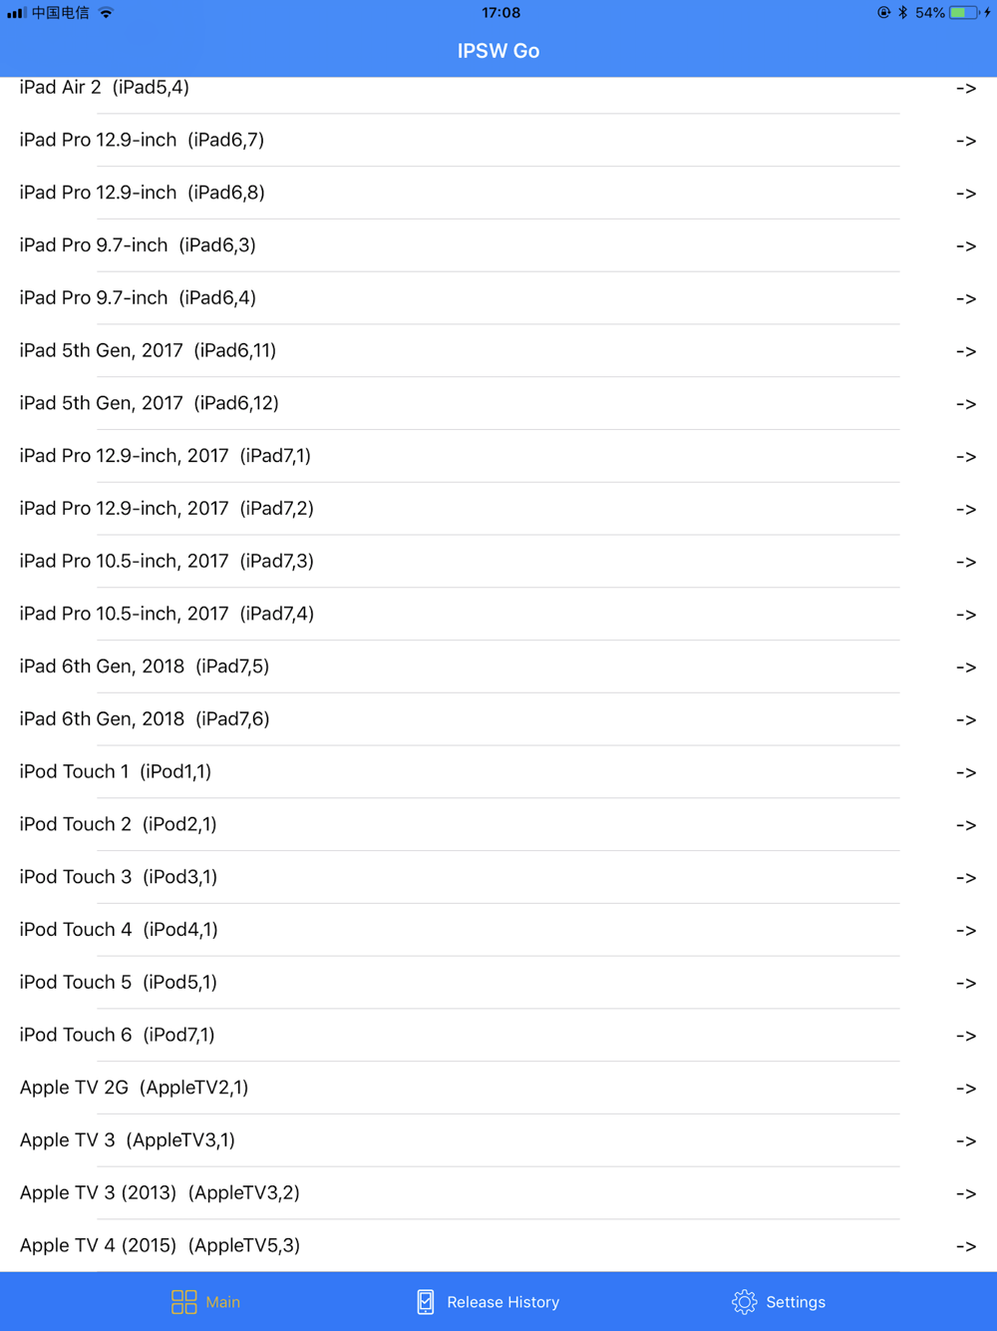997x1331 pixels.
Task: Tap the Main tab grid icon
Action: click(184, 1301)
